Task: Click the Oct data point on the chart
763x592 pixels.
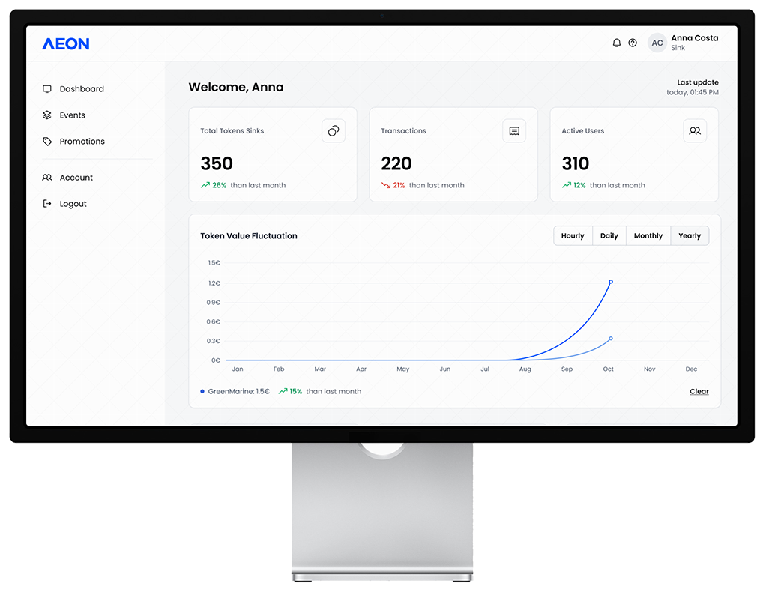Action: (609, 282)
